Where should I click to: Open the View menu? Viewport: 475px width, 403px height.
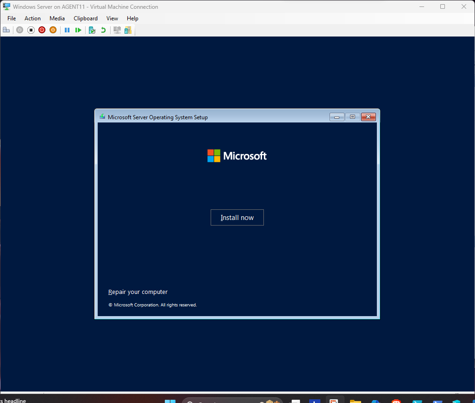coord(112,18)
